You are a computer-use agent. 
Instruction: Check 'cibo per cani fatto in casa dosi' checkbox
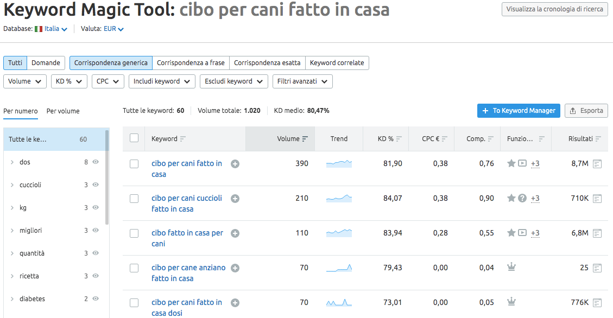(x=134, y=303)
